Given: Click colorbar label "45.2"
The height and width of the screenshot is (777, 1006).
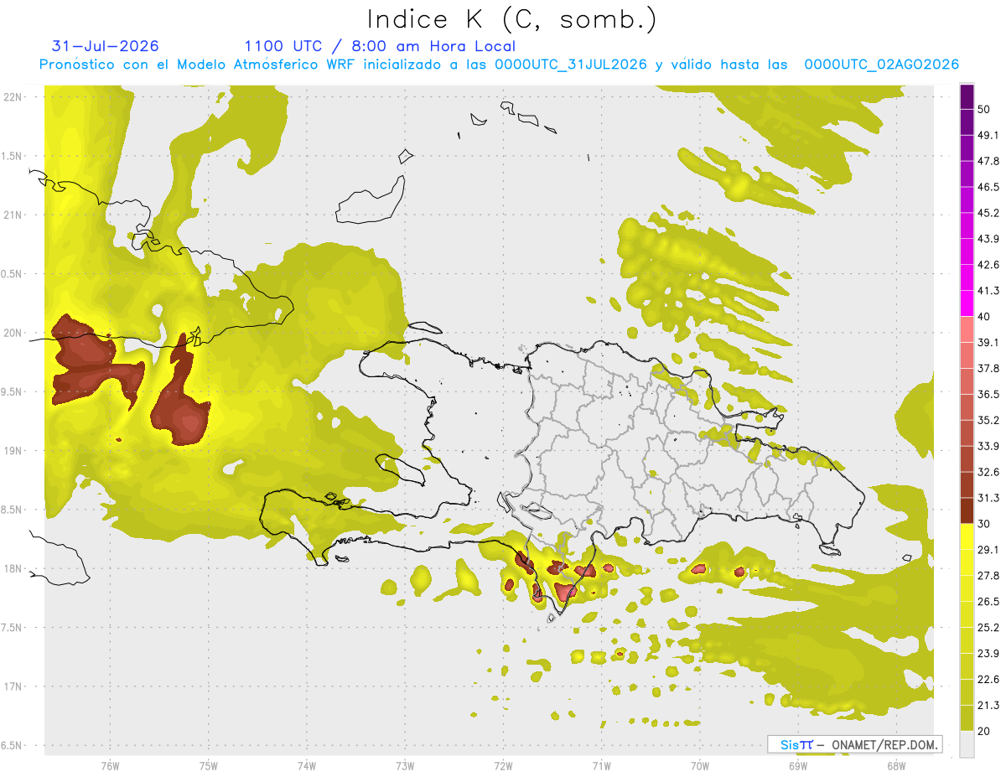Looking at the screenshot, I should click(x=988, y=213).
